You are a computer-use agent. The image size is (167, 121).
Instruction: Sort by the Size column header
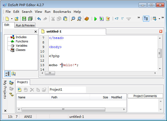pyautogui.click(x=100, y=97)
